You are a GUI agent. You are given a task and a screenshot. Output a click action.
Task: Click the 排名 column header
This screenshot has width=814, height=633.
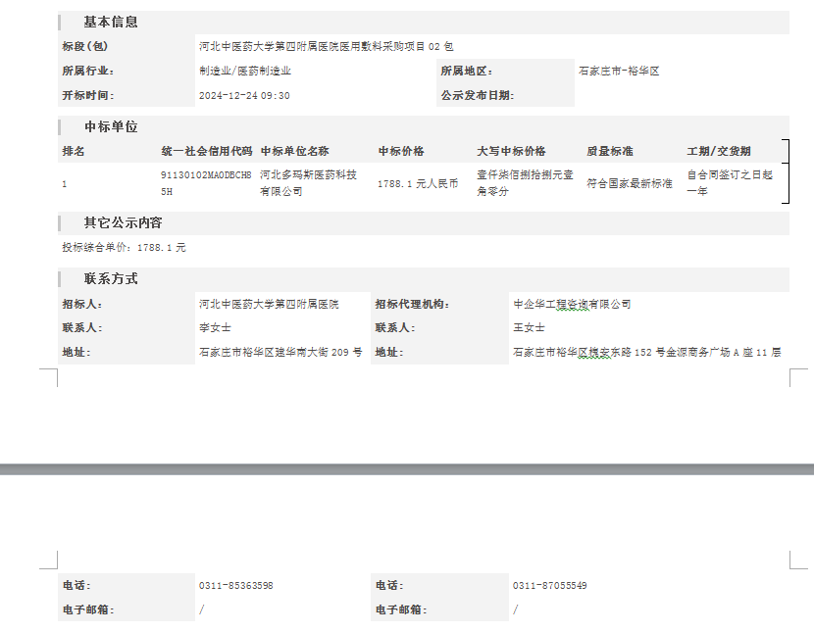74,151
